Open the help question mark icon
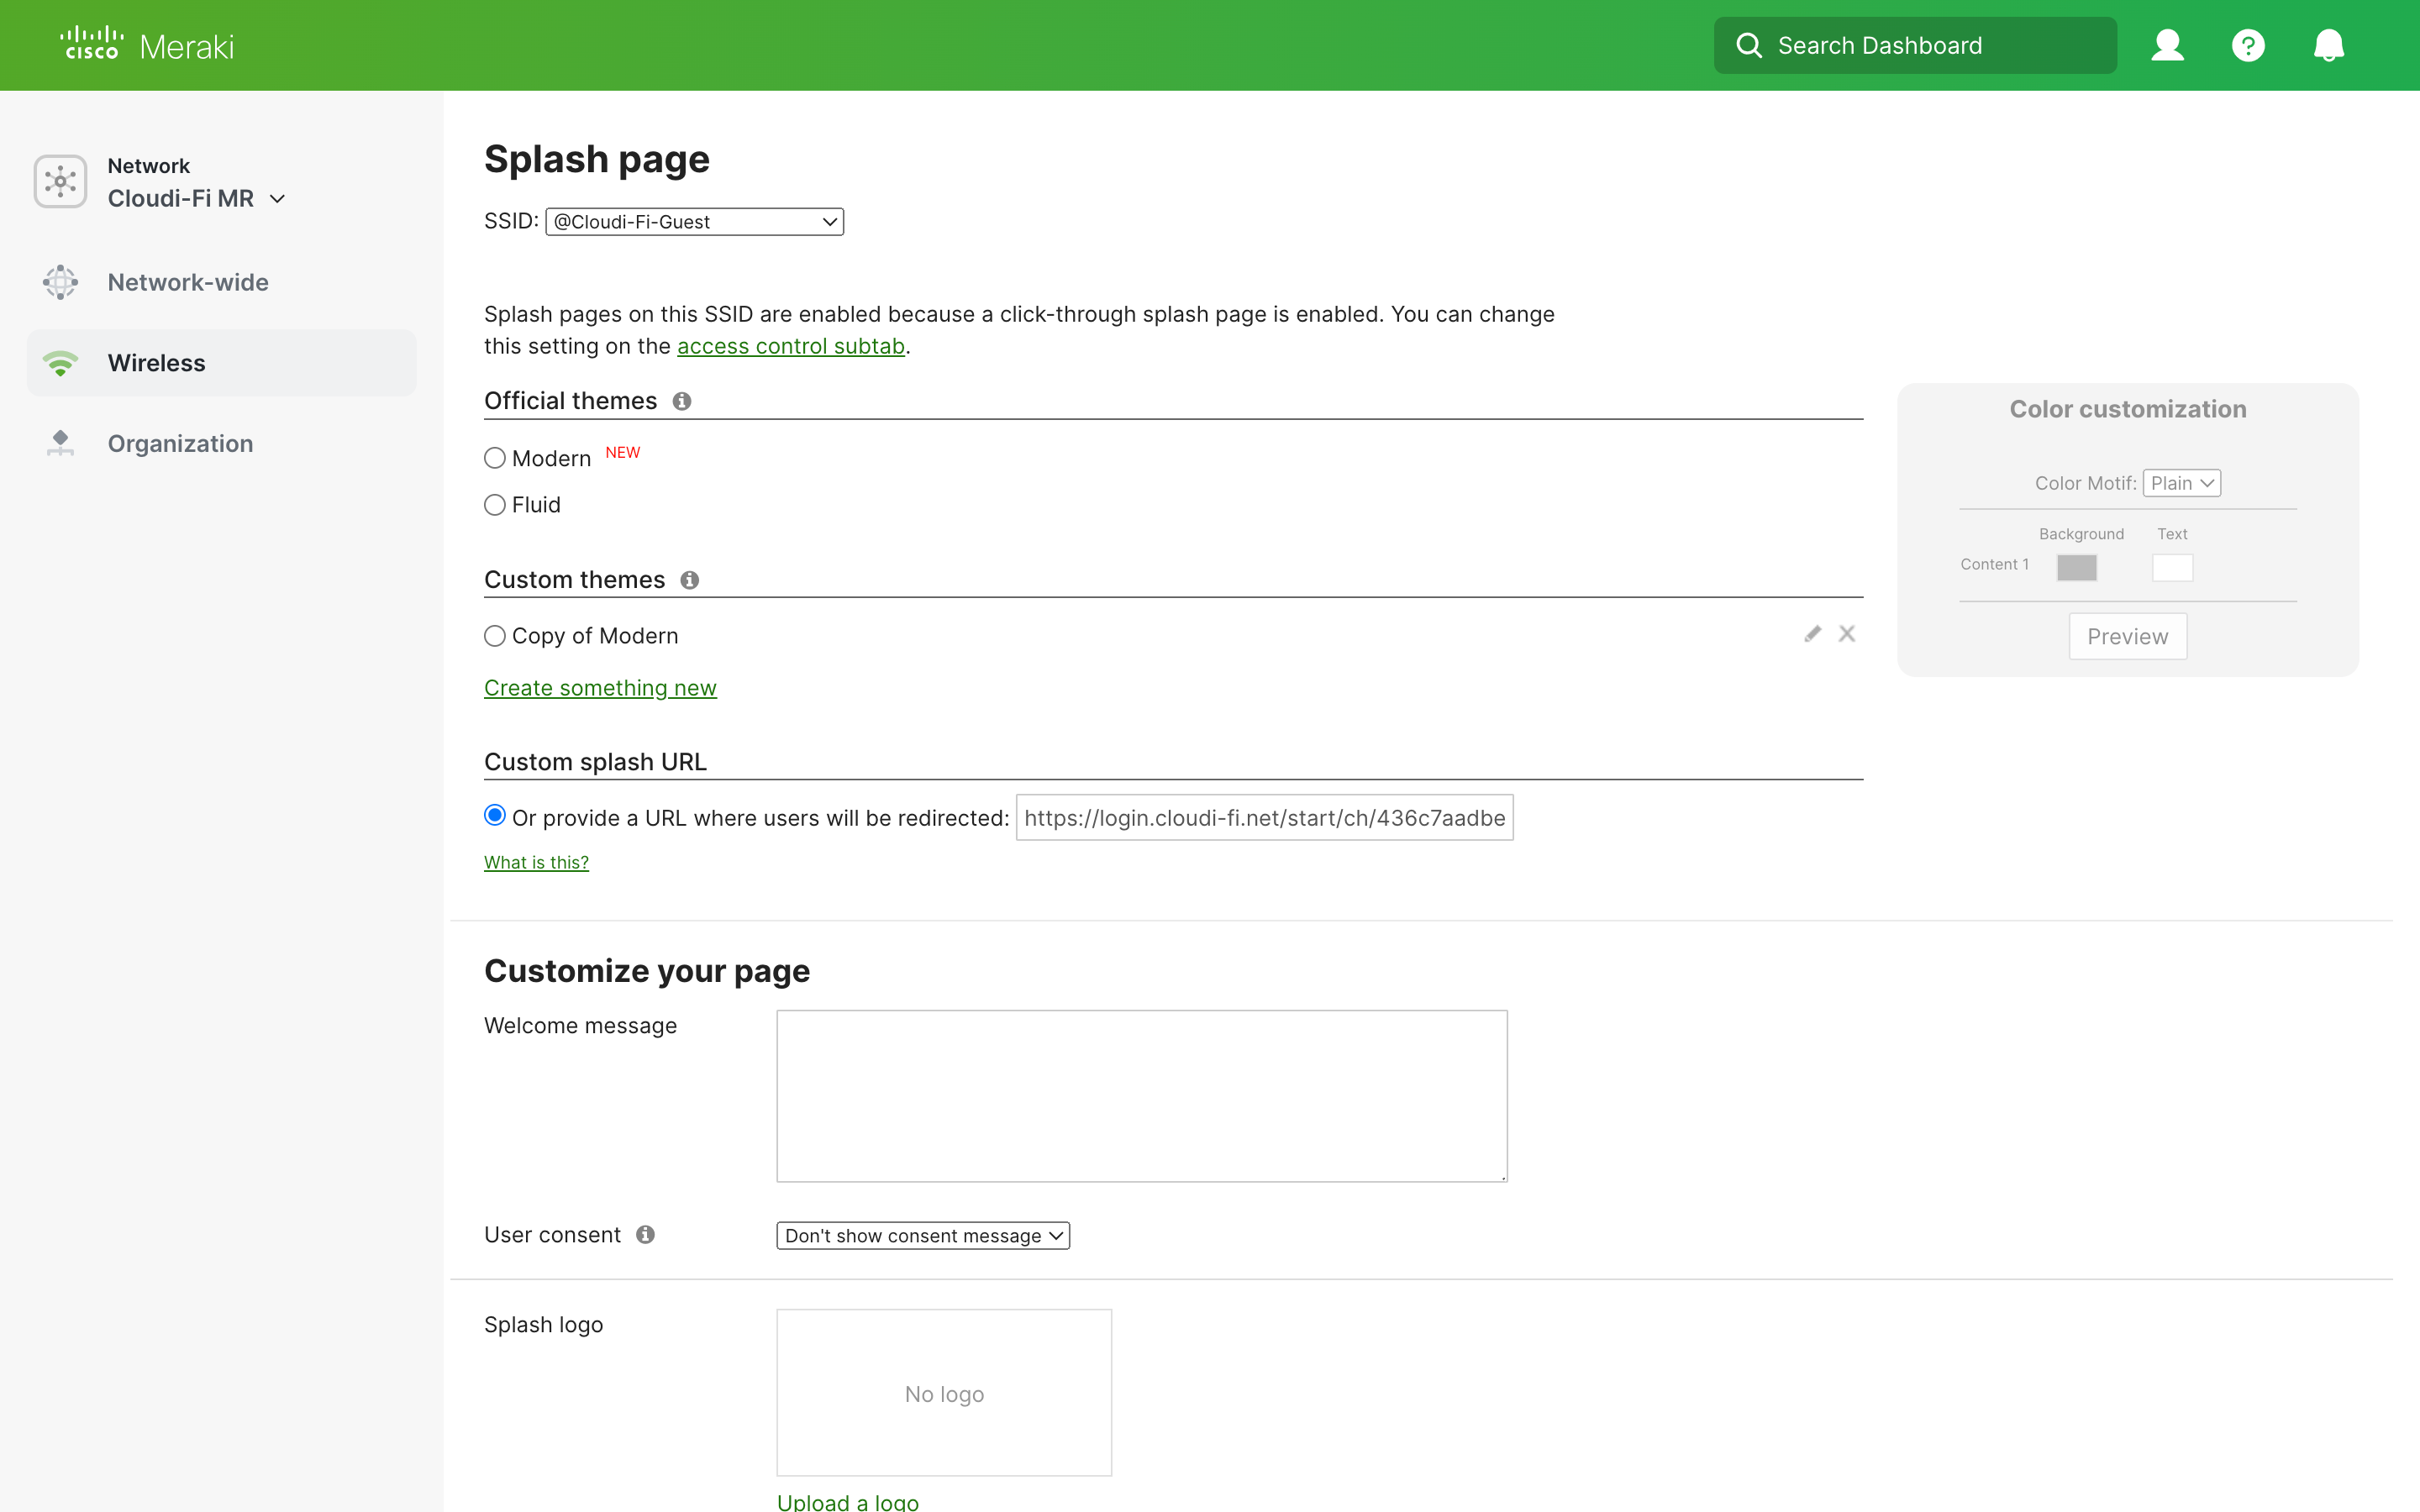 pos(2248,45)
